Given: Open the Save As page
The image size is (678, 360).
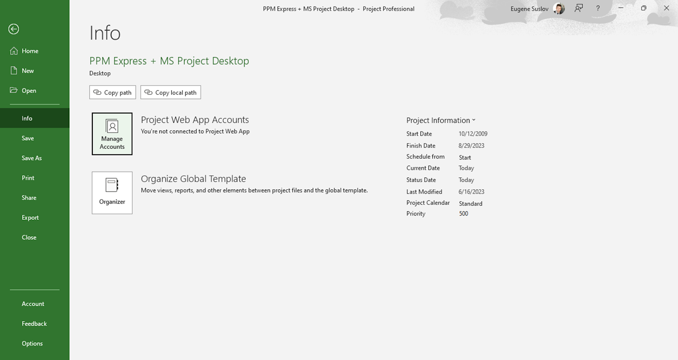Looking at the screenshot, I should pos(35,158).
